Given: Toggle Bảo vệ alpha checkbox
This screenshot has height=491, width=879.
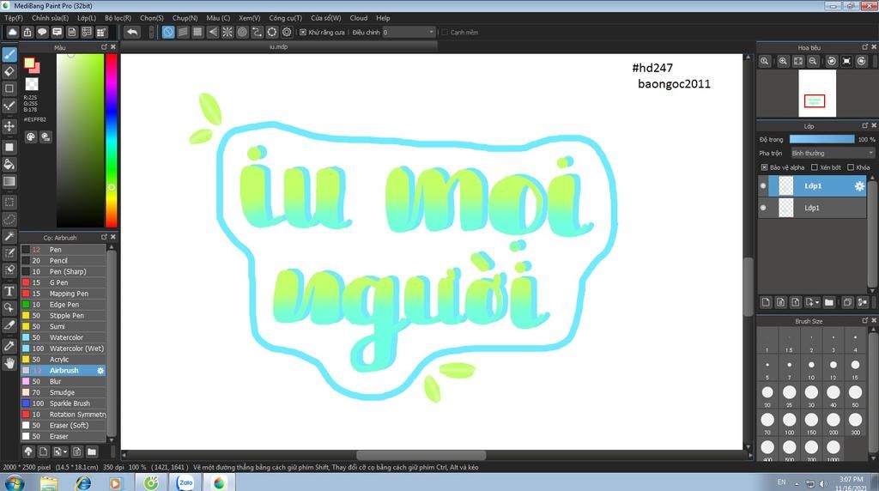Looking at the screenshot, I should [x=764, y=167].
